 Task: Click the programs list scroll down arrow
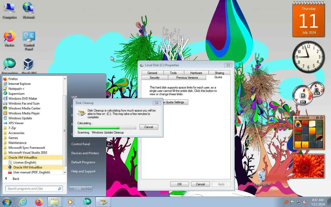(x=65, y=172)
